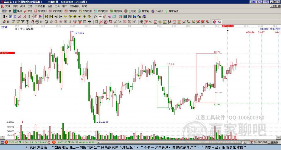This screenshot has width=281, height=150.
Task: Launch the 赢家轮 wheel tool
Action: tap(144, 11)
